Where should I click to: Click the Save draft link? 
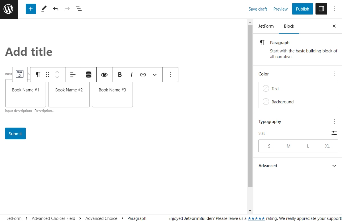coord(258,9)
